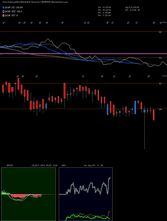
Task: Click the 32 price axis label
Action: coord(160,84)
